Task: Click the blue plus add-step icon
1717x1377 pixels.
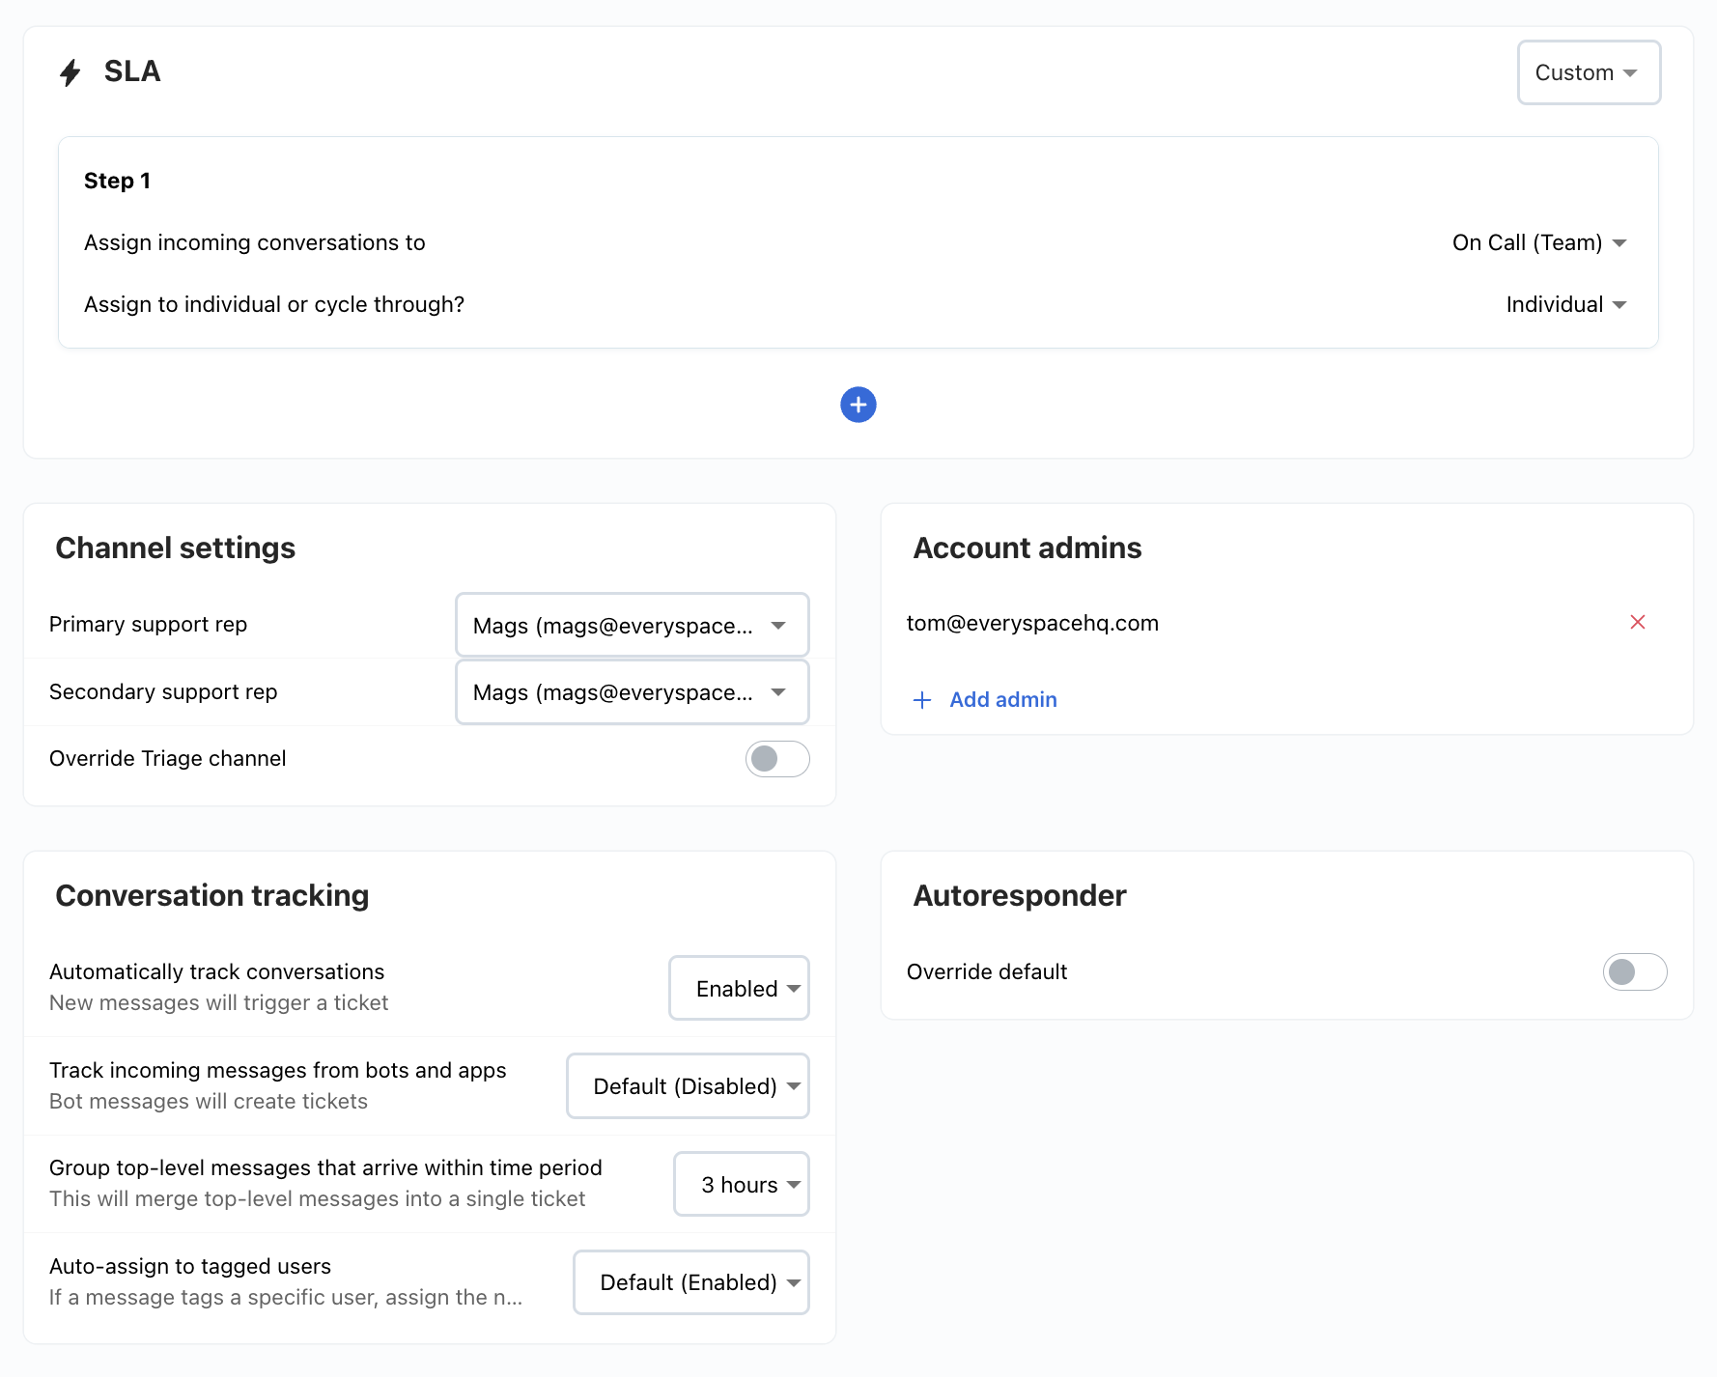Action: pos(858,405)
